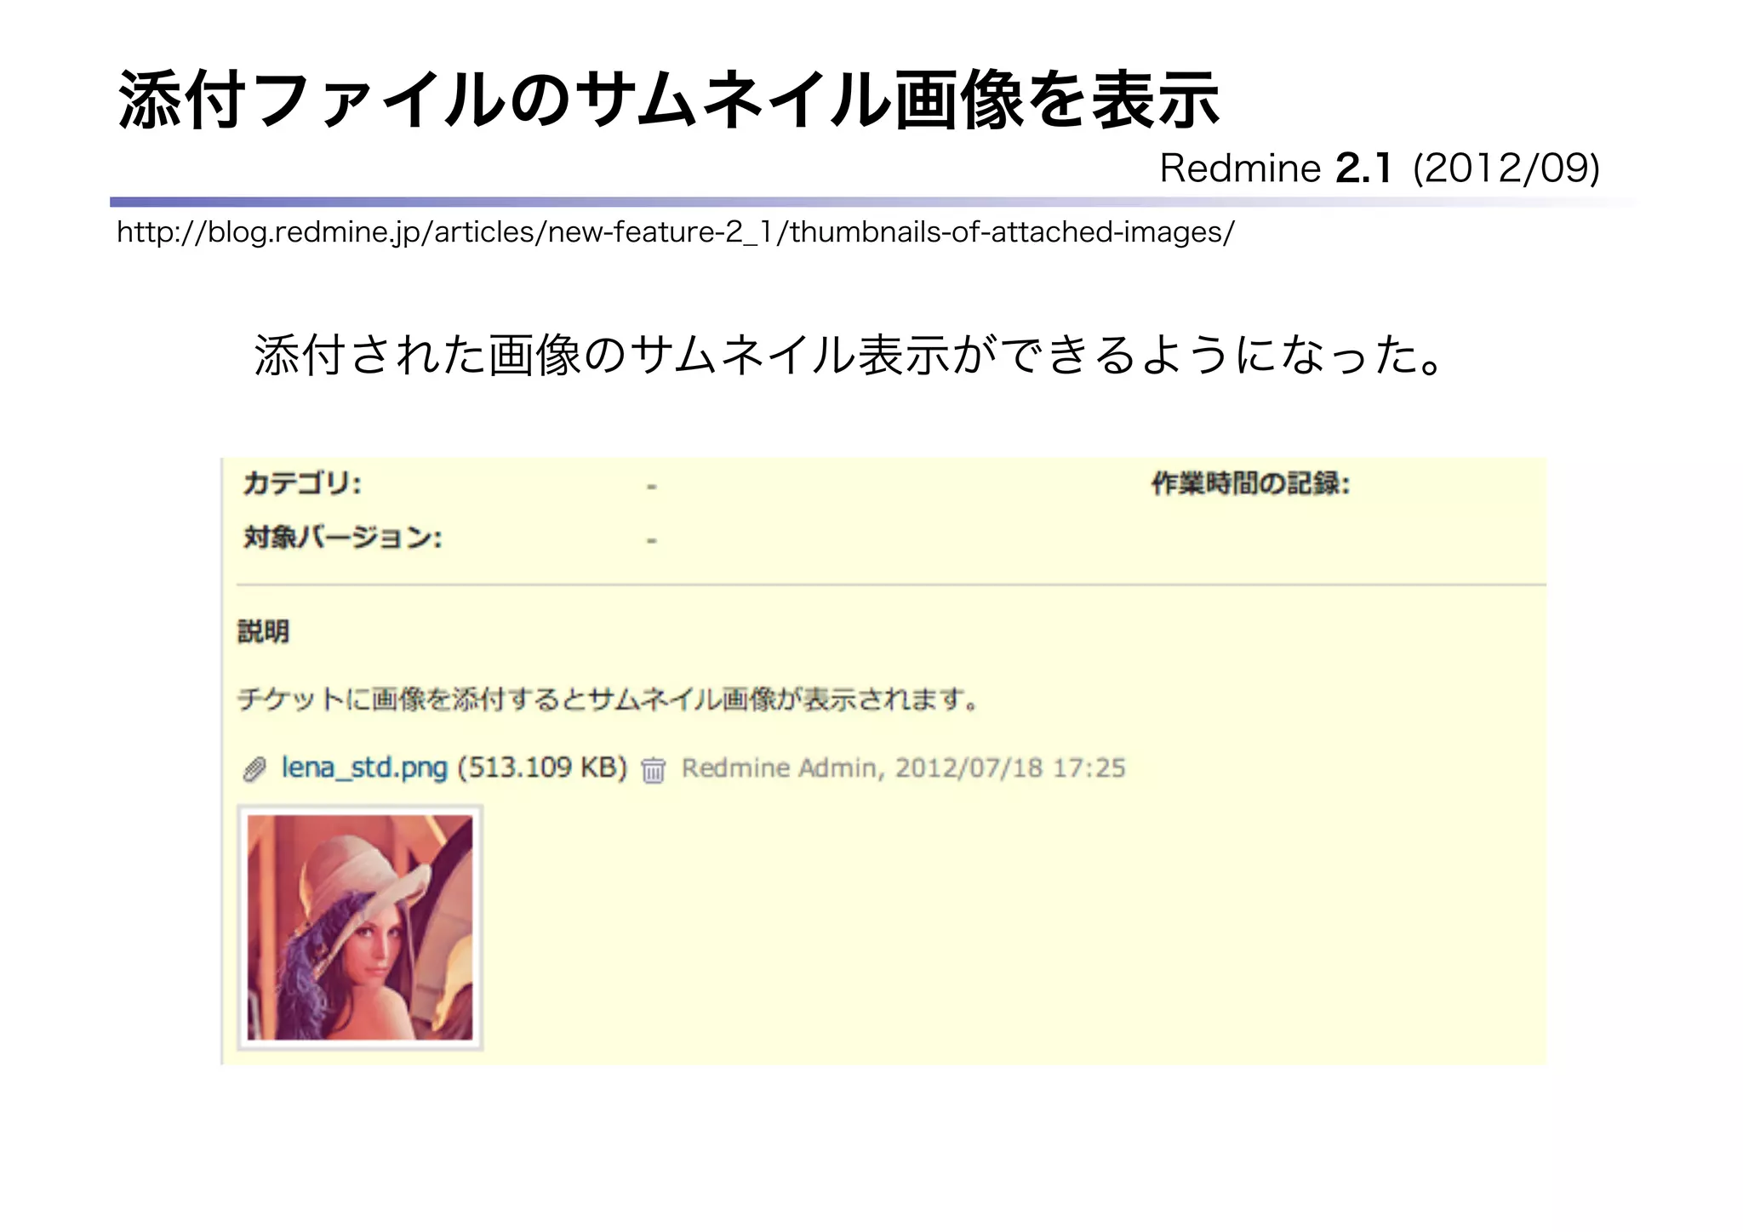Select the text 'Redmine Admin, 2012/07/18 17:25'

903,768
